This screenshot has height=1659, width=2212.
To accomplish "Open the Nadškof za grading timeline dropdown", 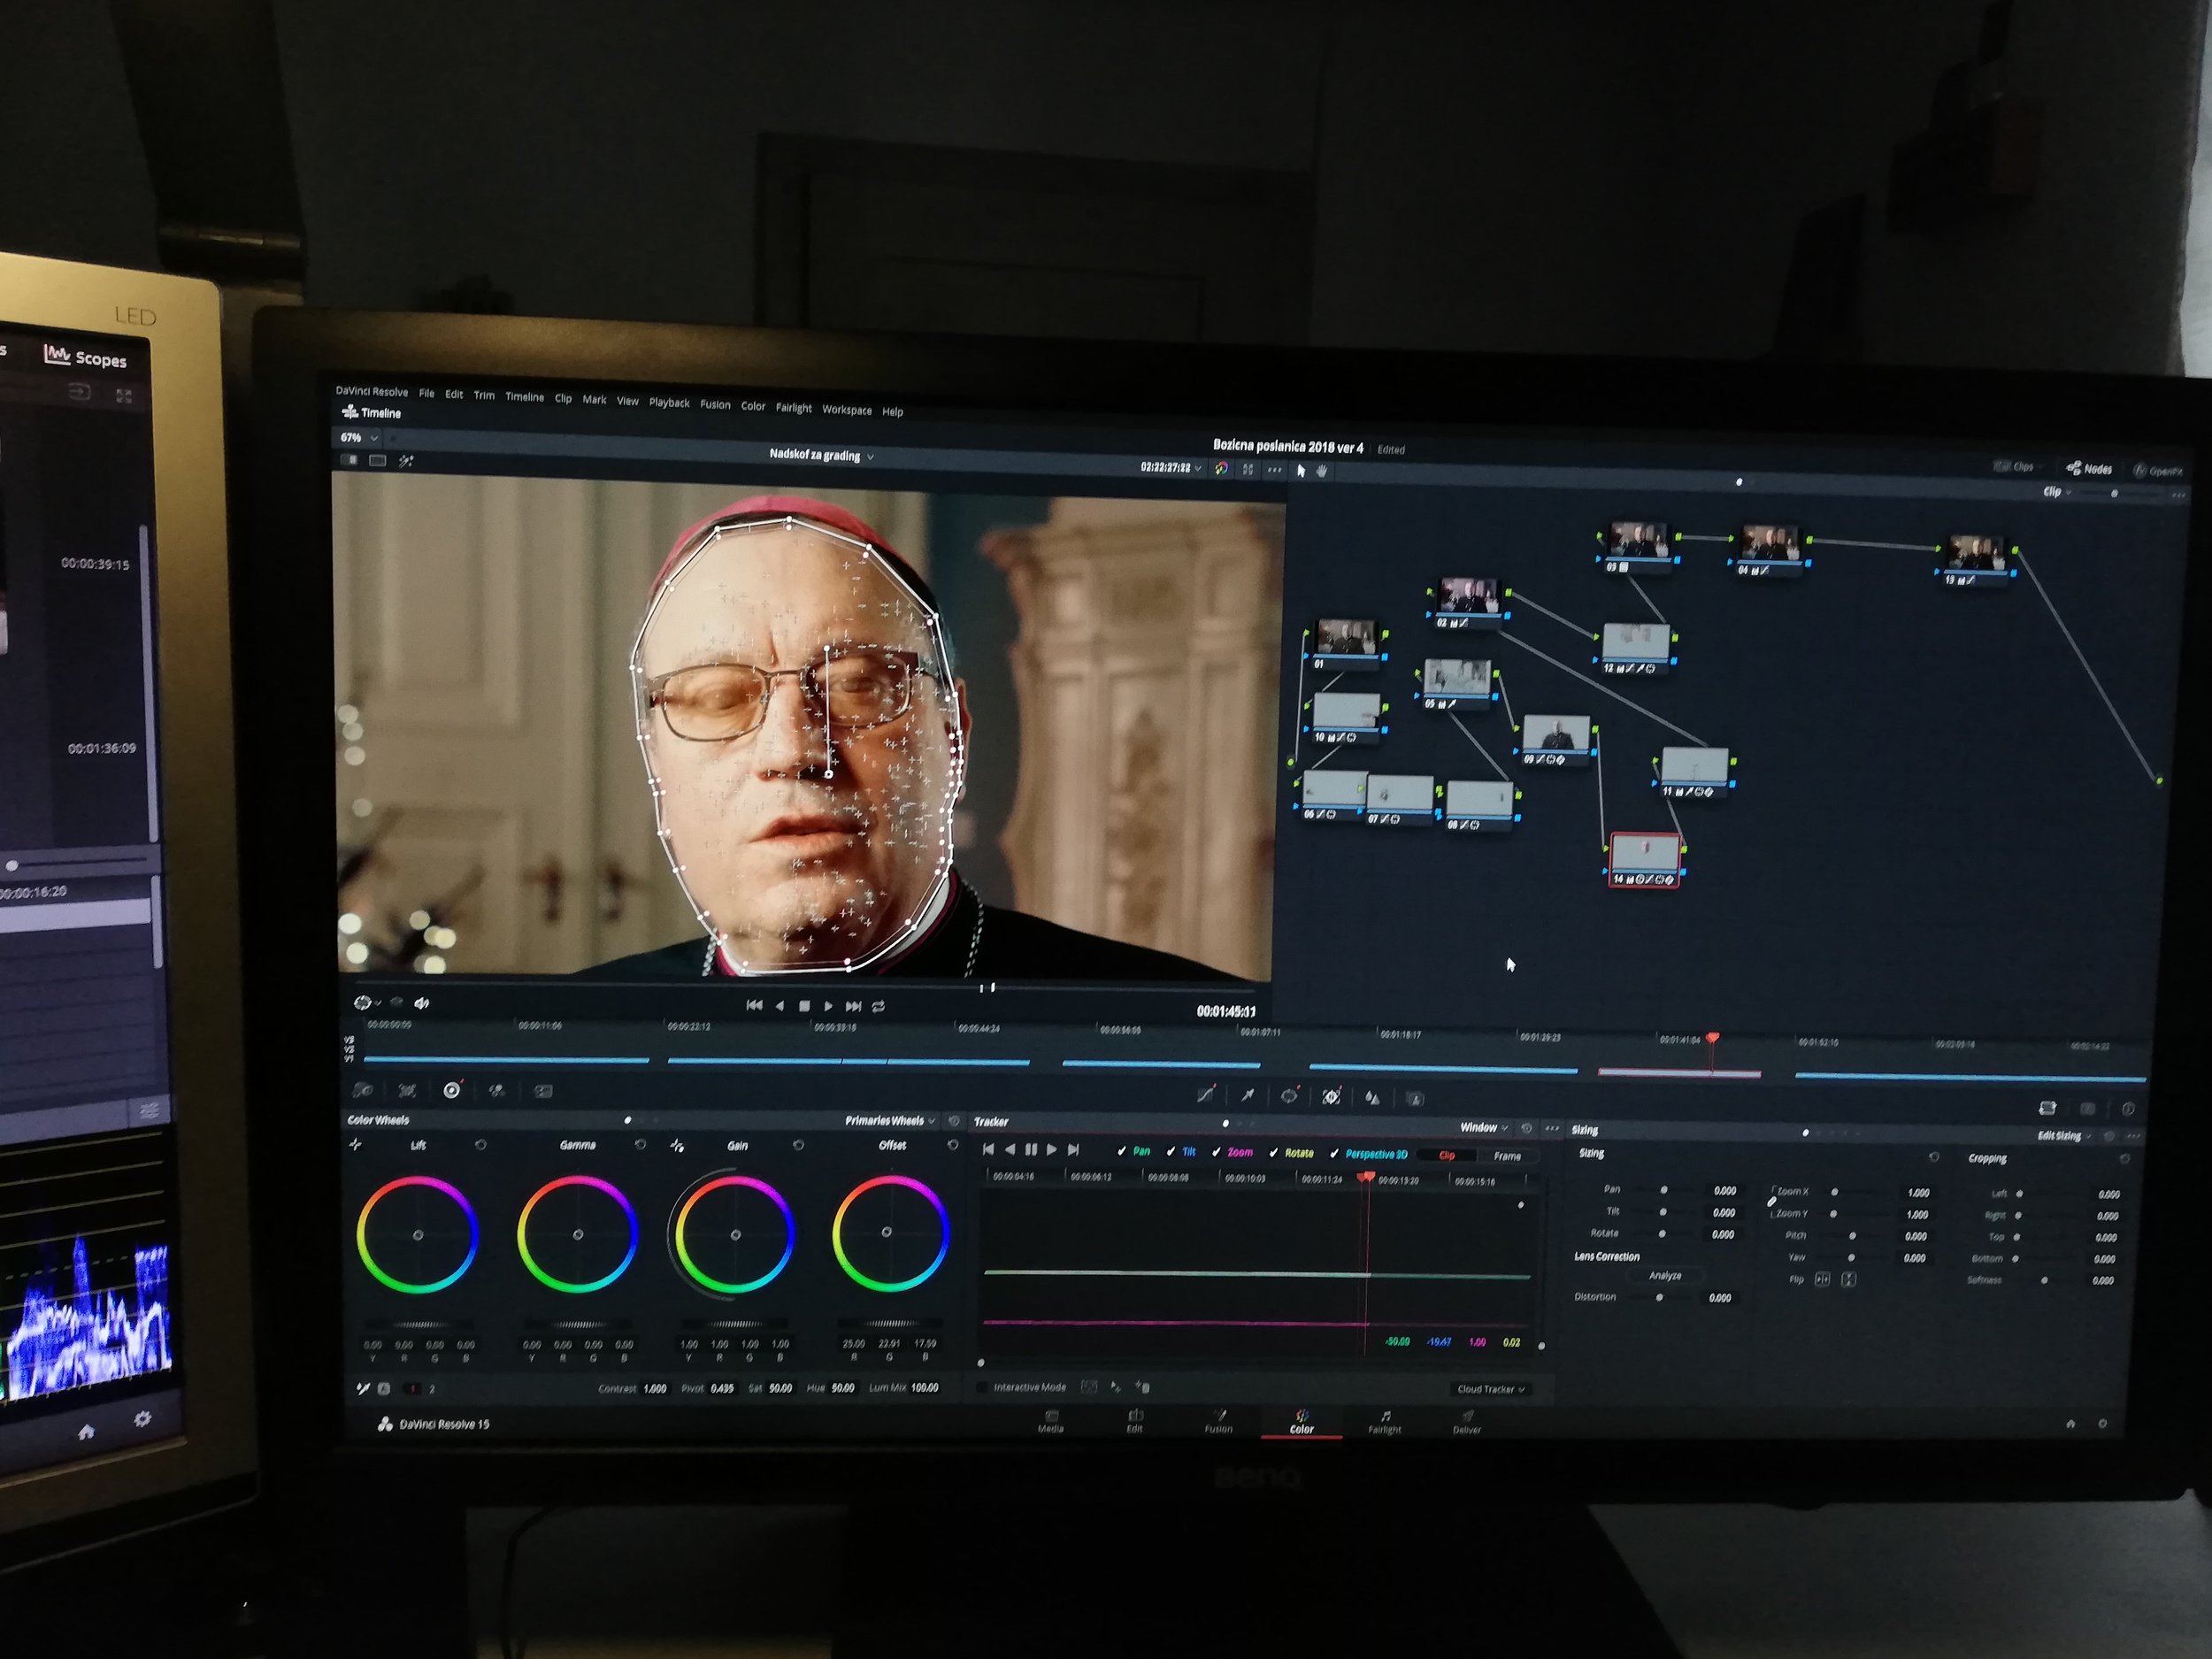I will (821, 455).
